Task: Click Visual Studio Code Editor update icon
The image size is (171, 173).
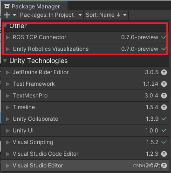Action: (164, 154)
